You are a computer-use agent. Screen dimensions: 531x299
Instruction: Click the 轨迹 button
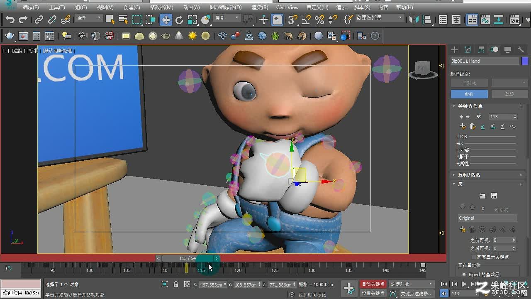click(x=509, y=94)
